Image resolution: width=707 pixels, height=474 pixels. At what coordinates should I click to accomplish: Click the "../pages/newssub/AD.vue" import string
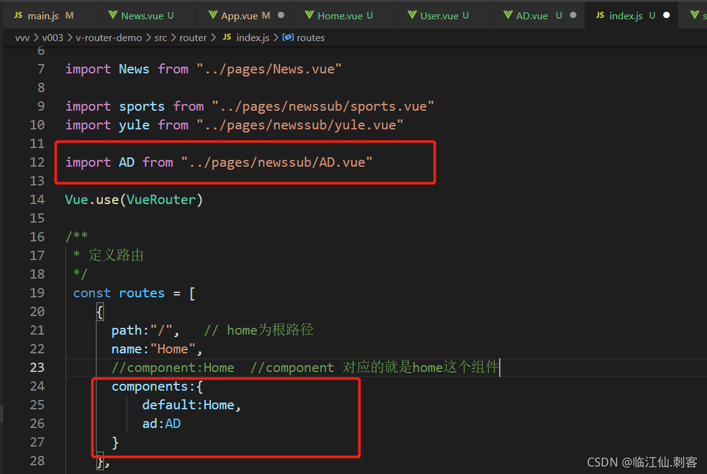277,162
